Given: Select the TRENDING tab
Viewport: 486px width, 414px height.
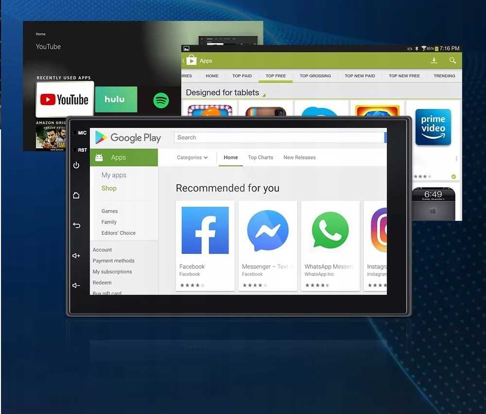Looking at the screenshot, I should [445, 76].
